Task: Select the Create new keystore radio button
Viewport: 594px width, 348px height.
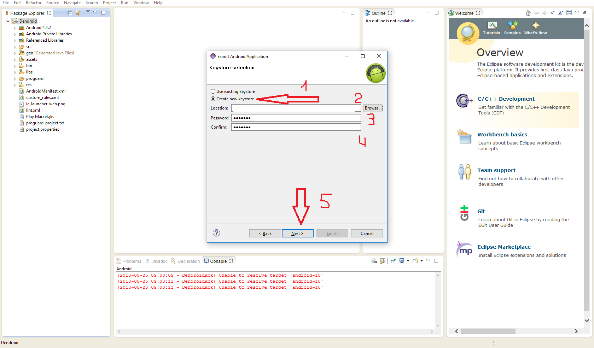Action: [213, 99]
